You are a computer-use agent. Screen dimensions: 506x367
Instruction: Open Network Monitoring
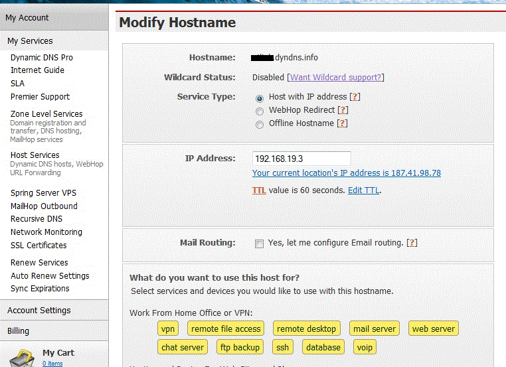[46, 232]
